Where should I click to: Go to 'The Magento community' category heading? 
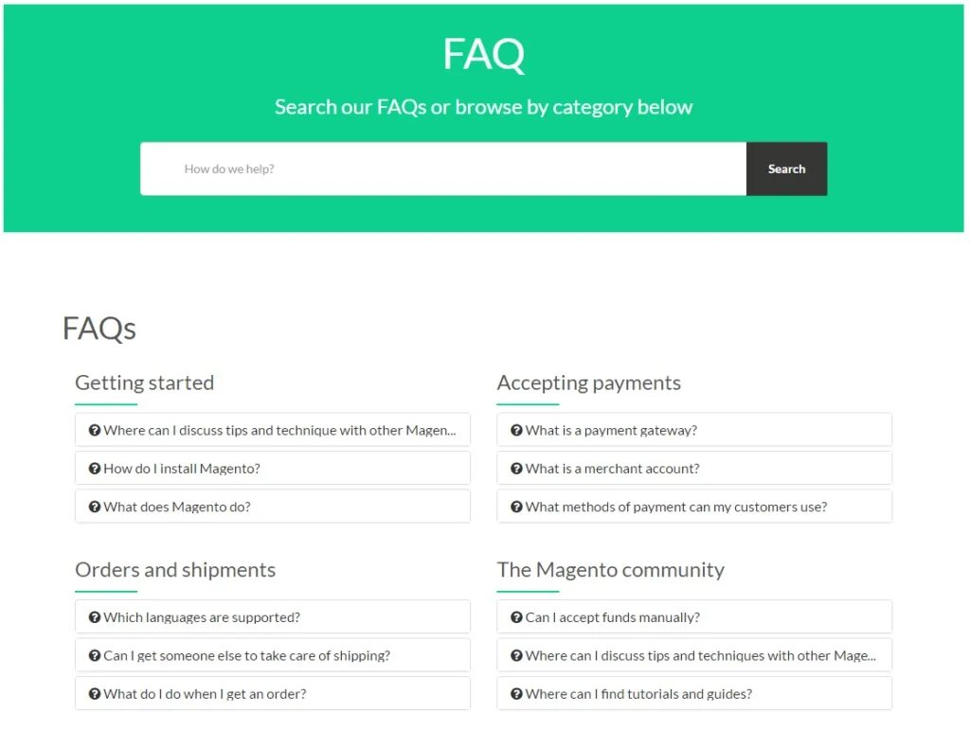[x=610, y=570]
